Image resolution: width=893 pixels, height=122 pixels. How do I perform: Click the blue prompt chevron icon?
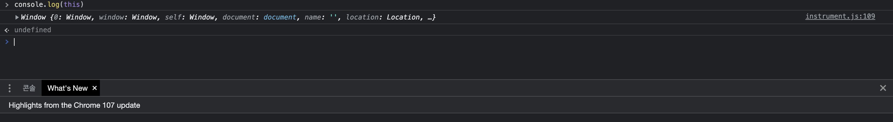tap(7, 42)
